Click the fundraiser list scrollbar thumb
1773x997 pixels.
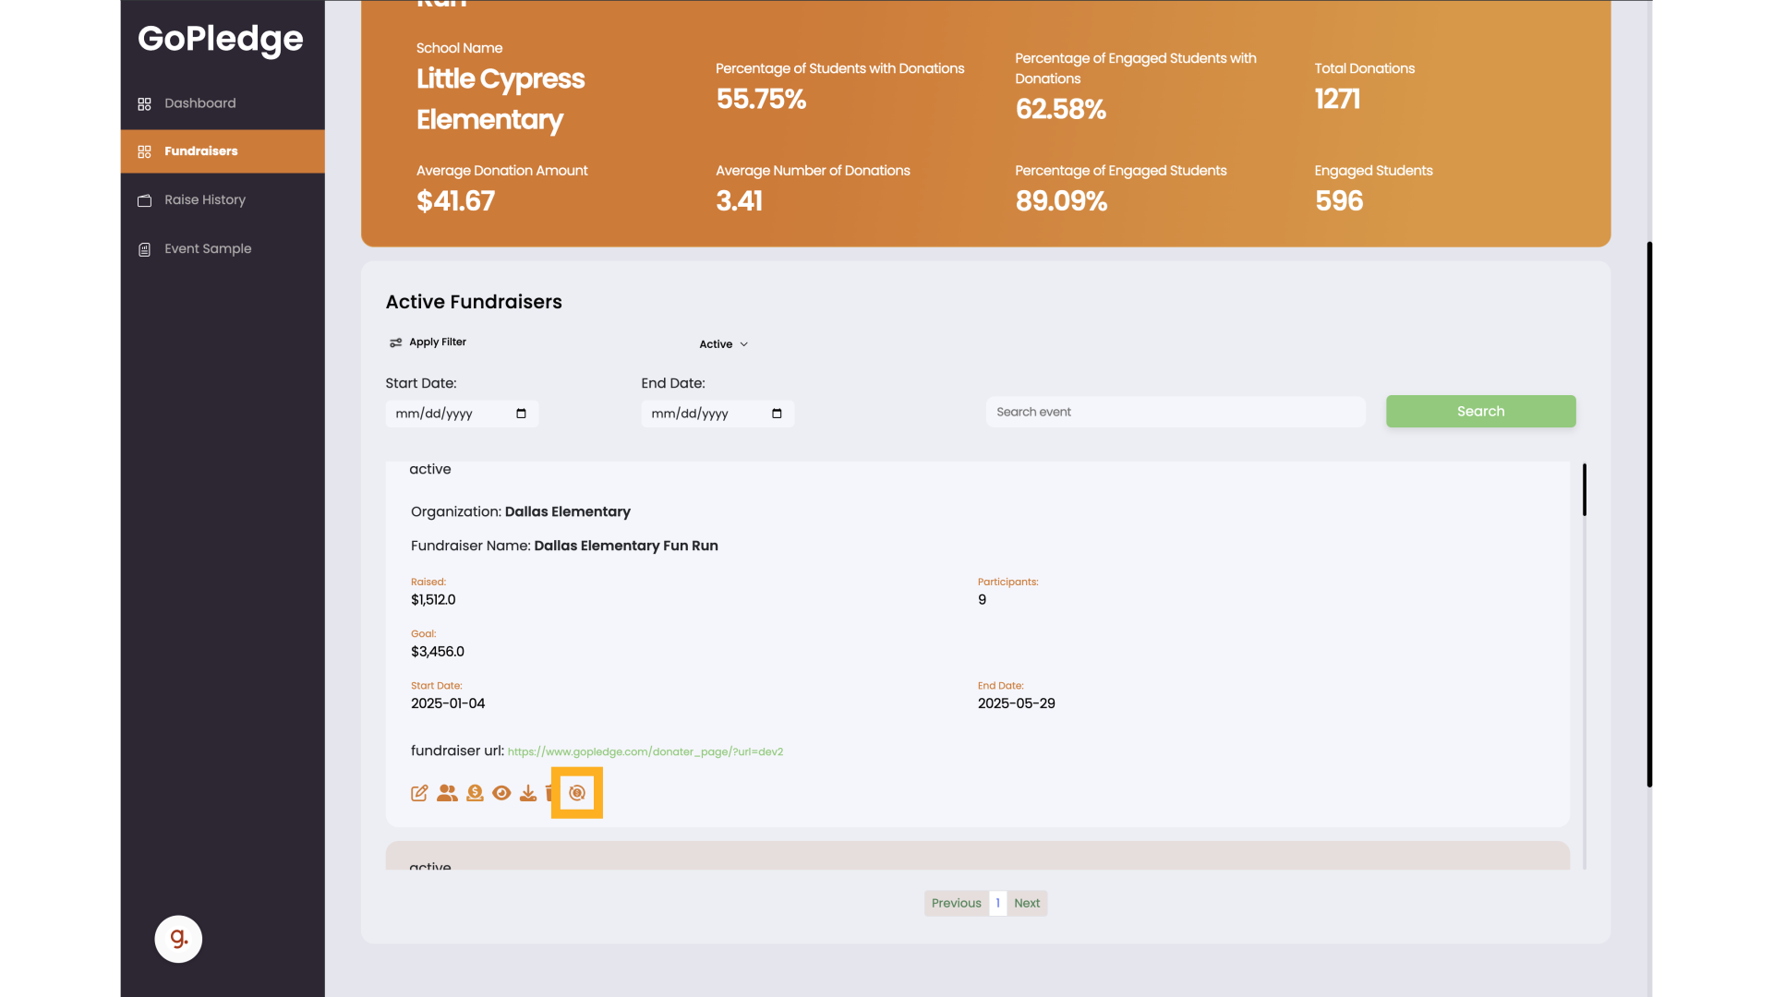click(1584, 489)
